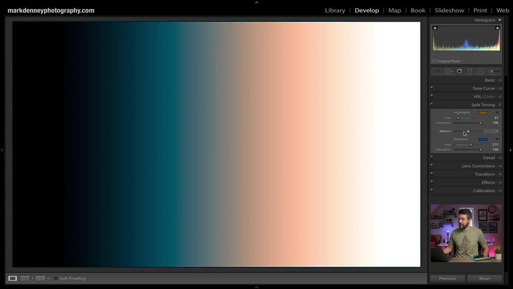The height and width of the screenshot is (289, 513).
Task: Click the Balance slider handle
Action: (x=468, y=131)
